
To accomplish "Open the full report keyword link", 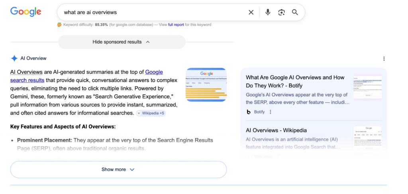I will (x=176, y=25).
